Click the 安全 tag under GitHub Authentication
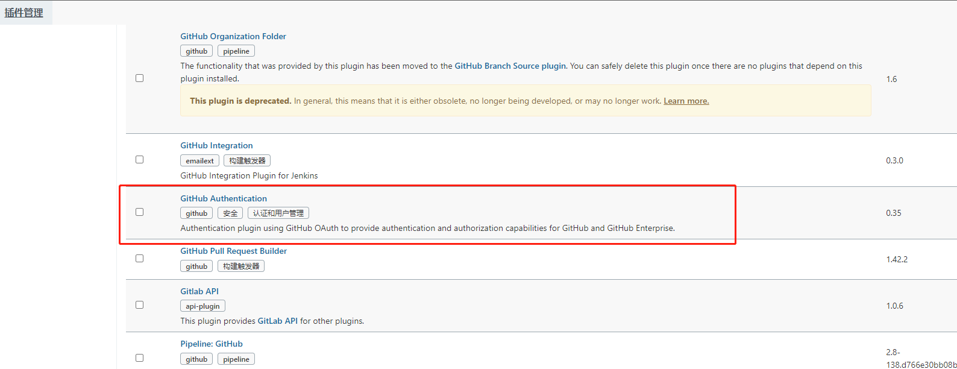Image resolution: width=957 pixels, height=369 pixels. [x=230, y=213]
